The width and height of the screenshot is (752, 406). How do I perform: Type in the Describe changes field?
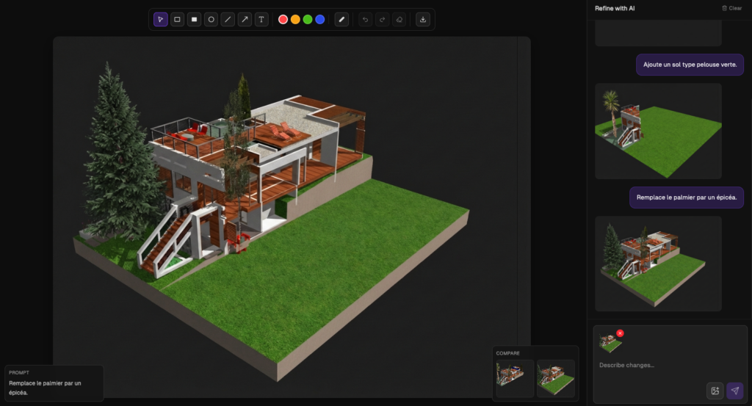[646, 366]
